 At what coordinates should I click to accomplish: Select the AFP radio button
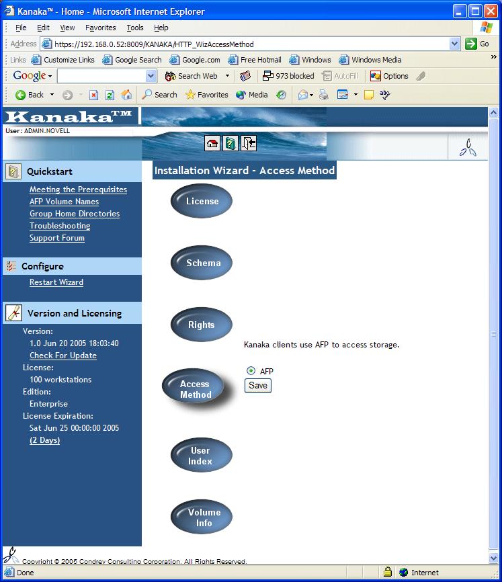point(251,370)
